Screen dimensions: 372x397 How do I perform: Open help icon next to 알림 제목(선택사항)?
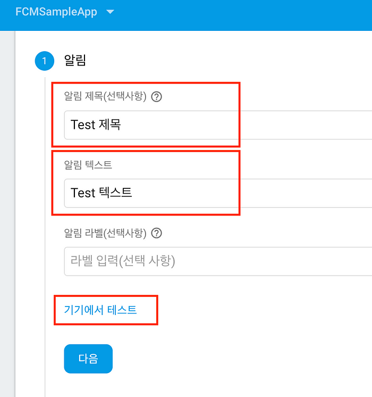coord(157,97)
